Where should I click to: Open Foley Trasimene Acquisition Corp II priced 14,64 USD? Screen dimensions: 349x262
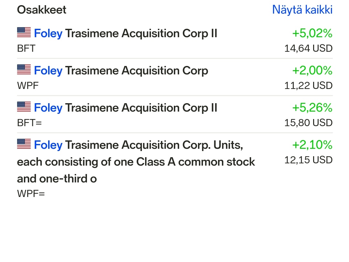[x=125, y=33]
